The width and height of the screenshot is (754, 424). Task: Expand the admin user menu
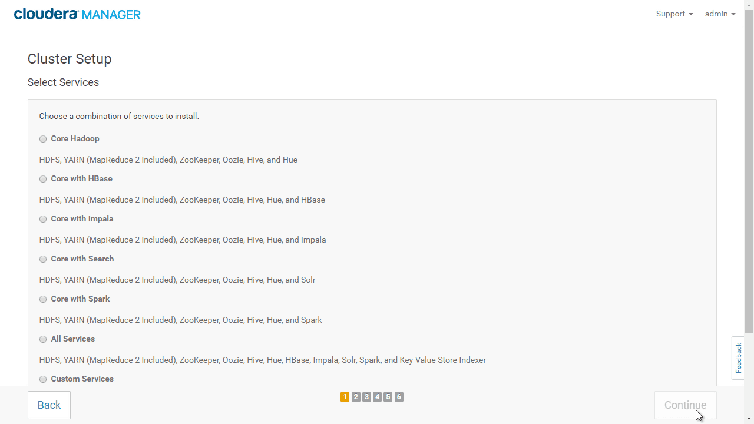[720, 14]
